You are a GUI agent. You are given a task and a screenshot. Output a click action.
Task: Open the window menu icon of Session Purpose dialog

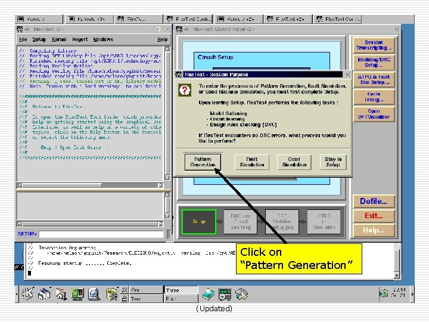(179, 75)
